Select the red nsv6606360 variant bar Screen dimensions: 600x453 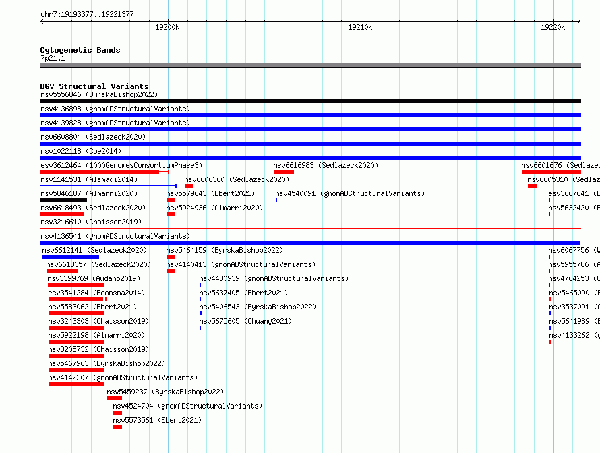189,186
